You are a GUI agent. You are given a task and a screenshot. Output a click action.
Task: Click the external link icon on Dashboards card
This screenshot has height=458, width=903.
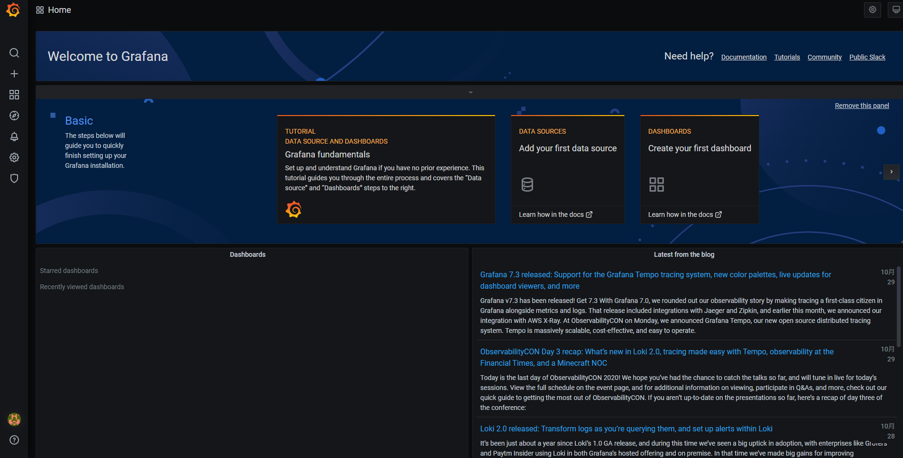(719, 214)
